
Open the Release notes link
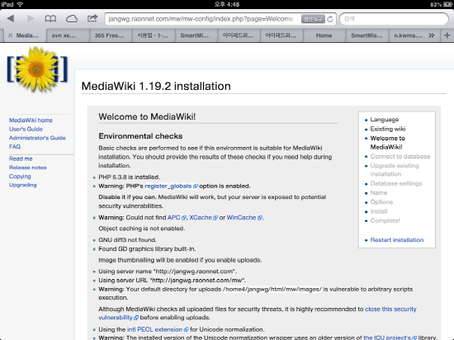point(27,168)
